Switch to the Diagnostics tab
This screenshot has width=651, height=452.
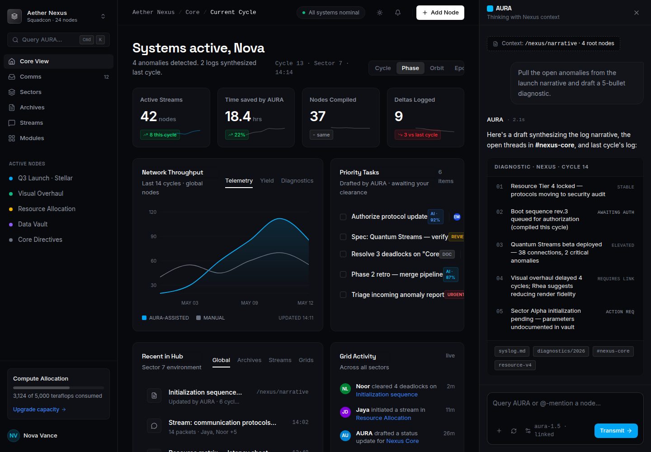pyautogui.click(x=297, y=181)
